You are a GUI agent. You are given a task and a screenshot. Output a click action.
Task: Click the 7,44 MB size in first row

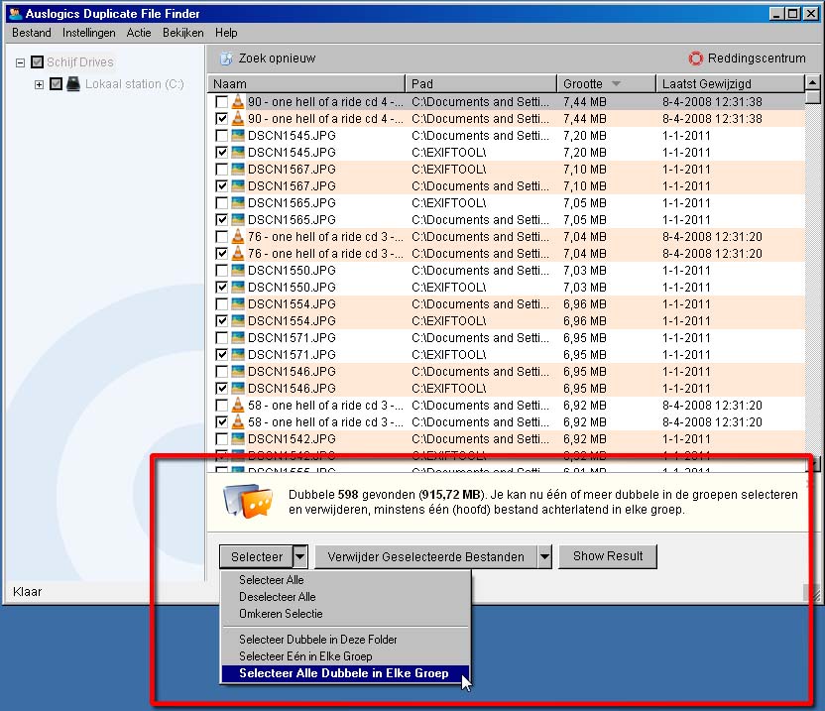[585, 101]
